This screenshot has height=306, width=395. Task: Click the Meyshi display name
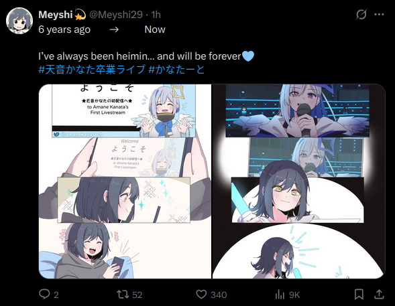click(x=56, y=15)
